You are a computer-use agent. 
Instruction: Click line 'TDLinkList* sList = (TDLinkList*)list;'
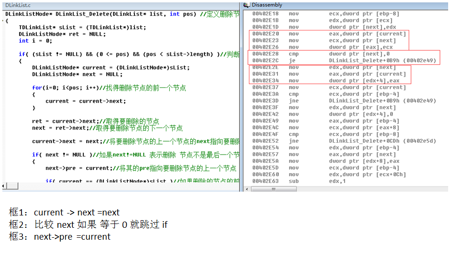82,27
